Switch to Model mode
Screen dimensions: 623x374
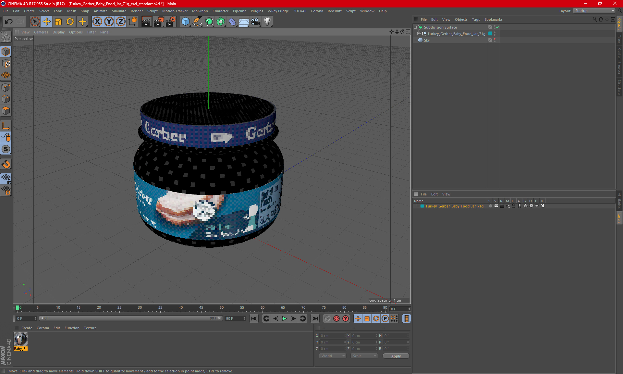pyautogui.click(x=6, y=52)
